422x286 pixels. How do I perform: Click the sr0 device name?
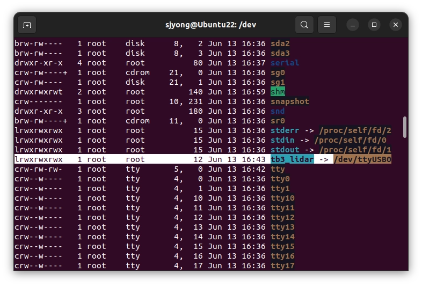278,121
